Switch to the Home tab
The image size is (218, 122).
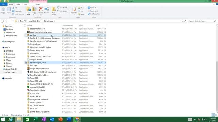pos(11,4)
